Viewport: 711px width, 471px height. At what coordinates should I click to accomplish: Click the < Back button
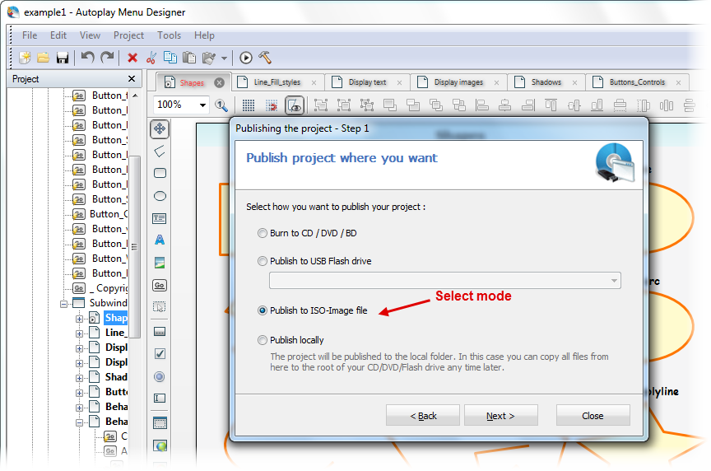[x=423, y=416]
